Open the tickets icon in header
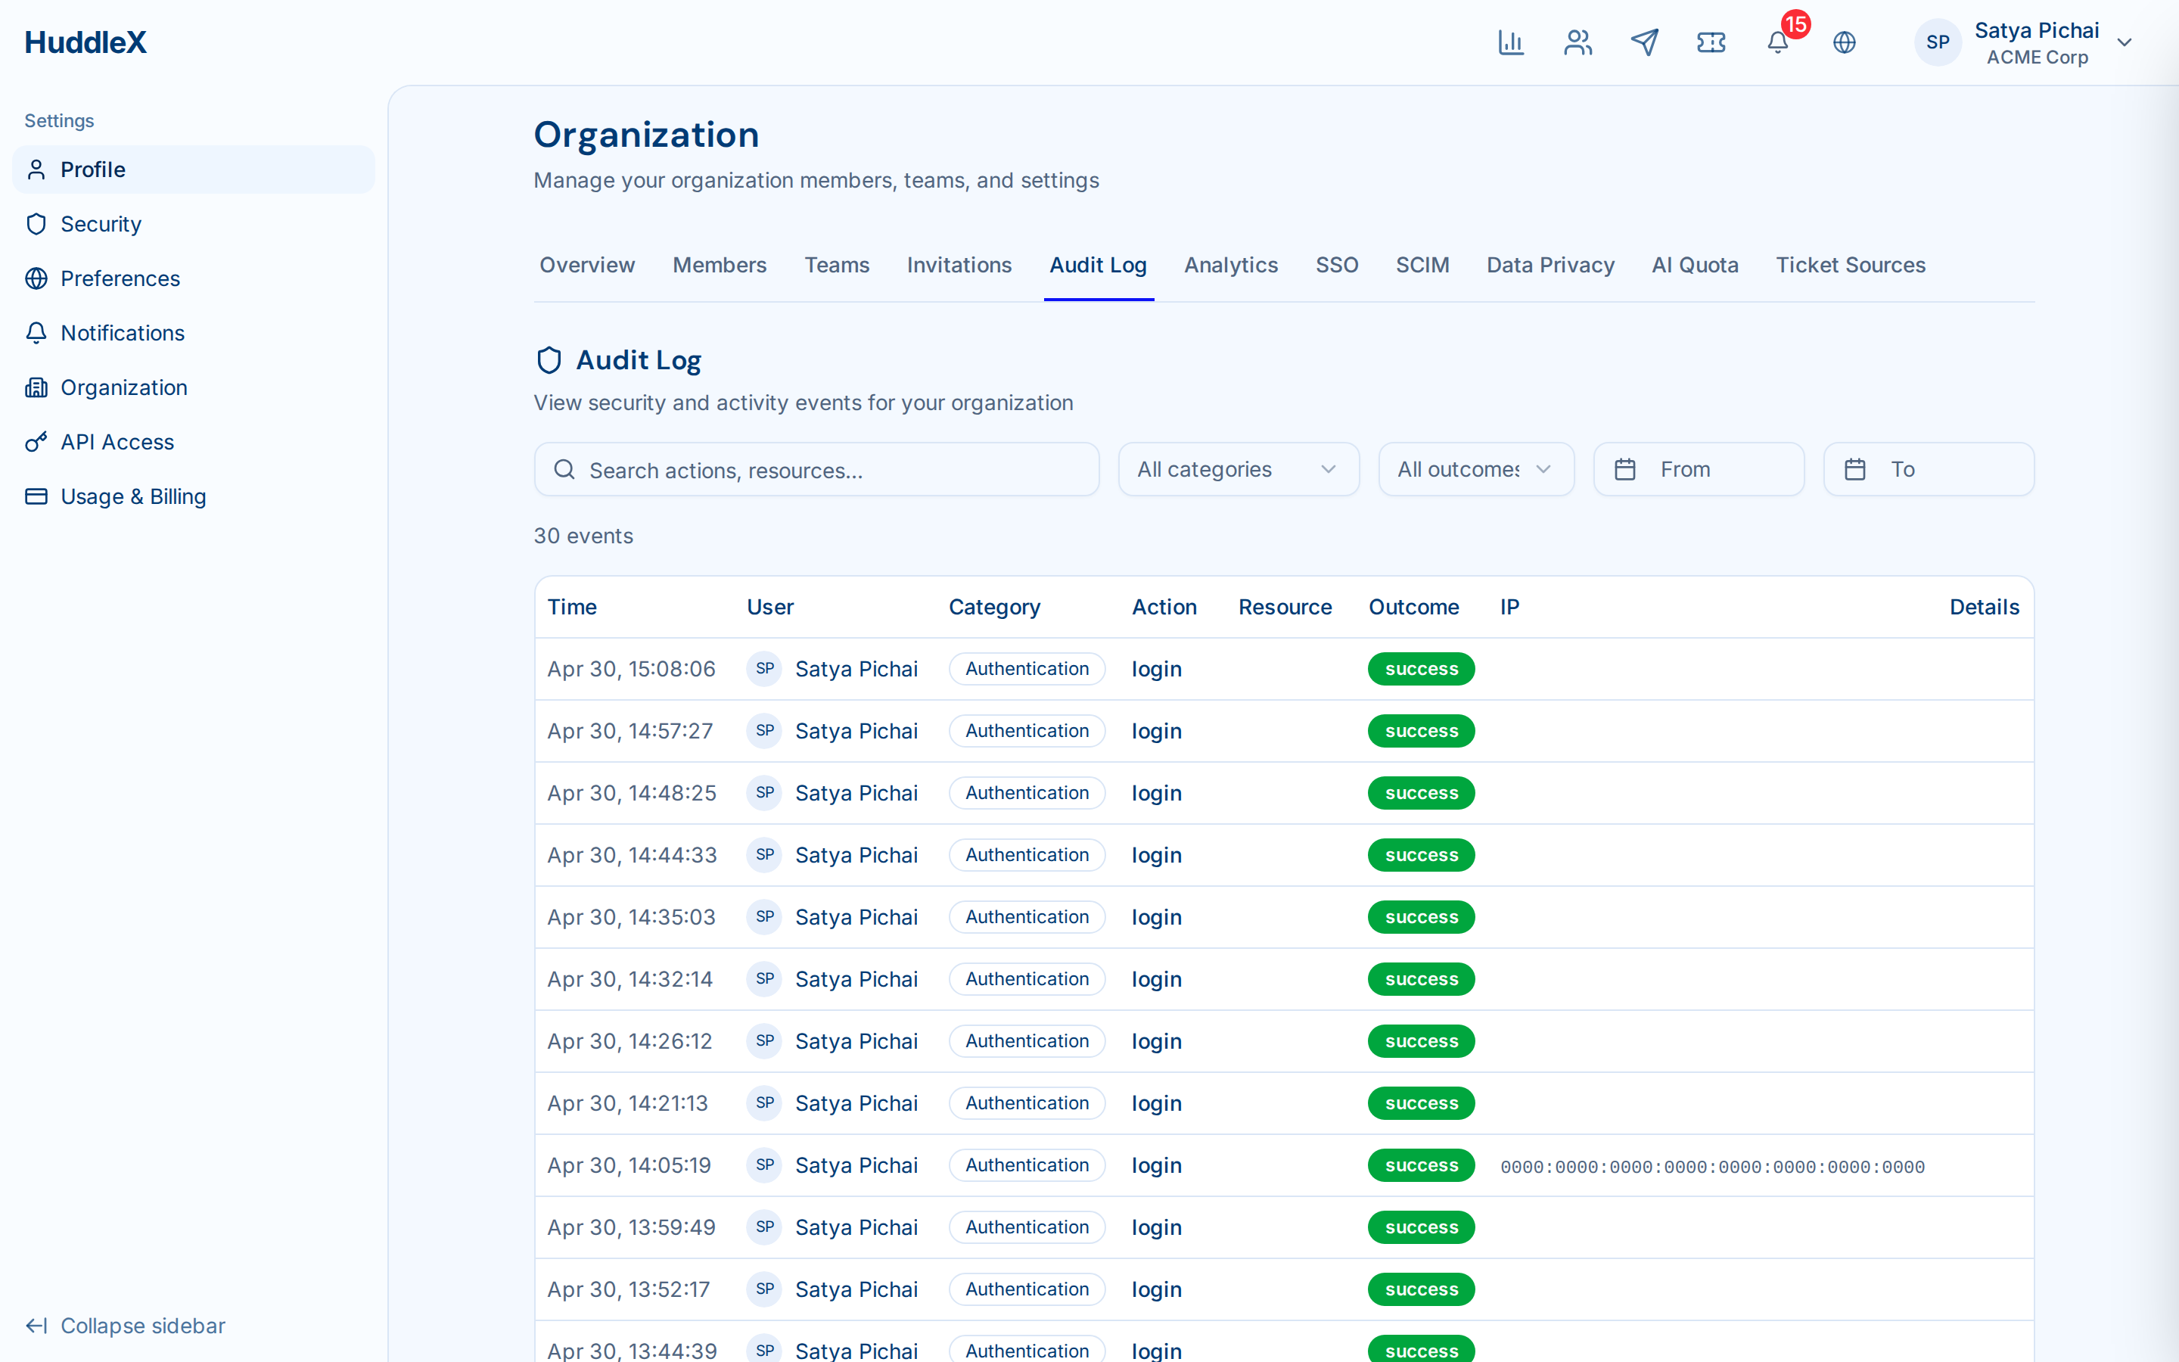Viewport: 2179px width, 1362px height. pyautogui.click(x=1711, y=42)
